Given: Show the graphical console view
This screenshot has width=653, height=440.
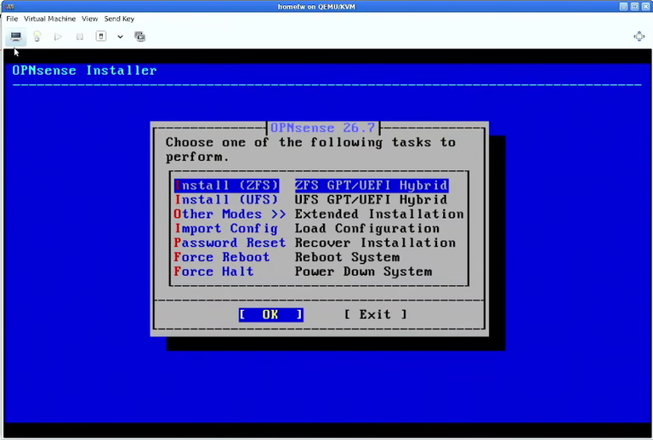Looking at the screenshot, I should pyautogui.click(x=16, y=37).
